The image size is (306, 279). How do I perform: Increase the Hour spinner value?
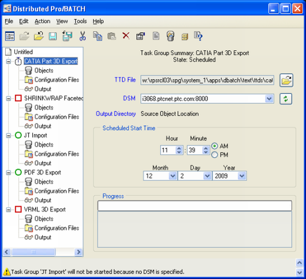[x=178, y=148]
